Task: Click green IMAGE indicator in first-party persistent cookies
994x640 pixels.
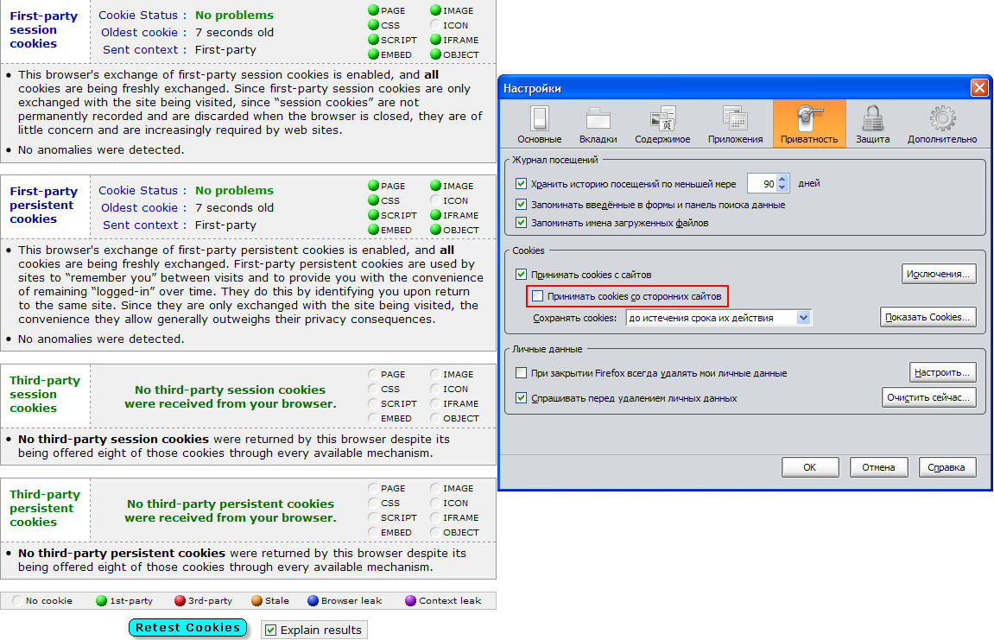Action: 435,185
